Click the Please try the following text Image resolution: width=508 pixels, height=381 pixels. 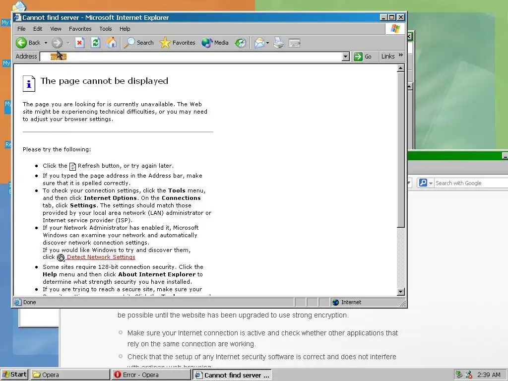click(x=57, y=149)
